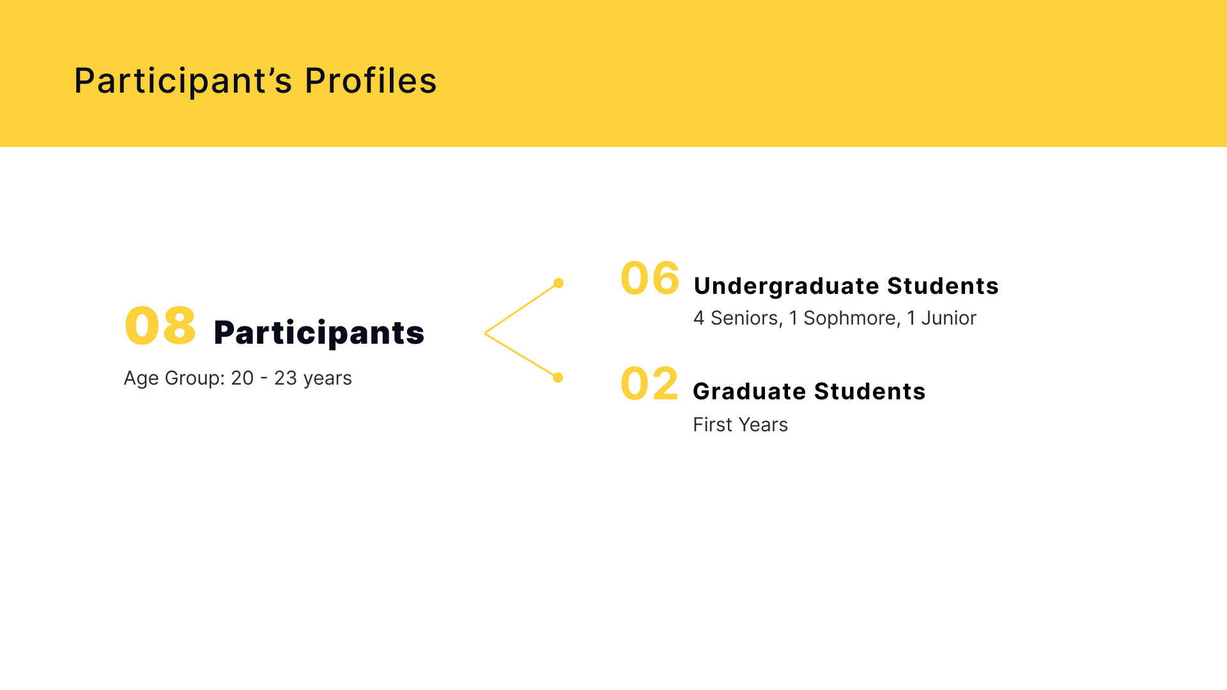Click the yellow 02 number

[x=649, y=384]
